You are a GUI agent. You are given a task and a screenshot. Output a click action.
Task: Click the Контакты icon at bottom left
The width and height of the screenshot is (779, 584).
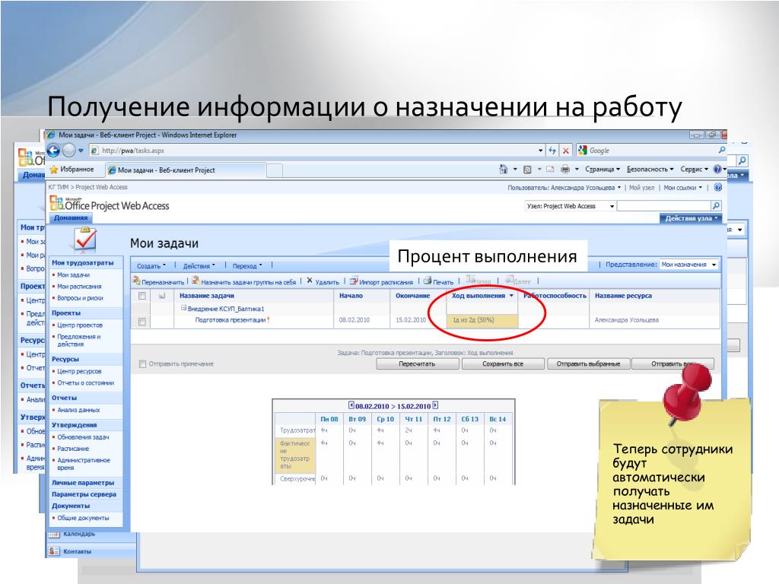tap(54, 551)
